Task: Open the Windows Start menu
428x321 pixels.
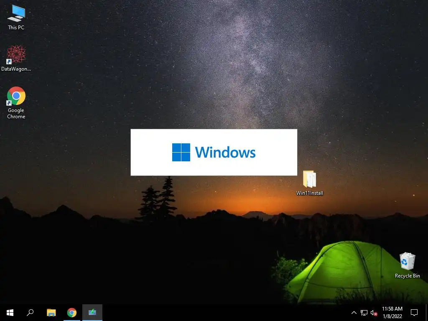Action: pos(10,313)
